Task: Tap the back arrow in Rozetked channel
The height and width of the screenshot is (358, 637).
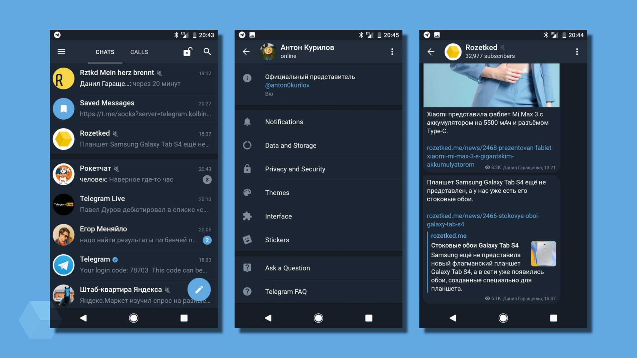Action: [x=431, y=51]
